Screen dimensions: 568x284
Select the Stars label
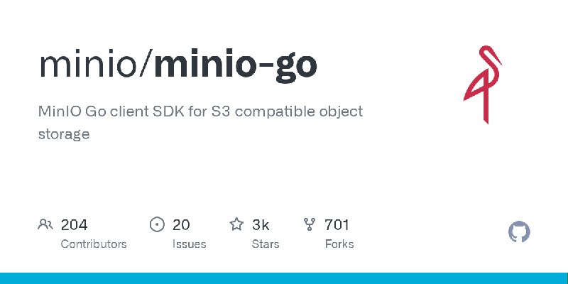(266, 244)
